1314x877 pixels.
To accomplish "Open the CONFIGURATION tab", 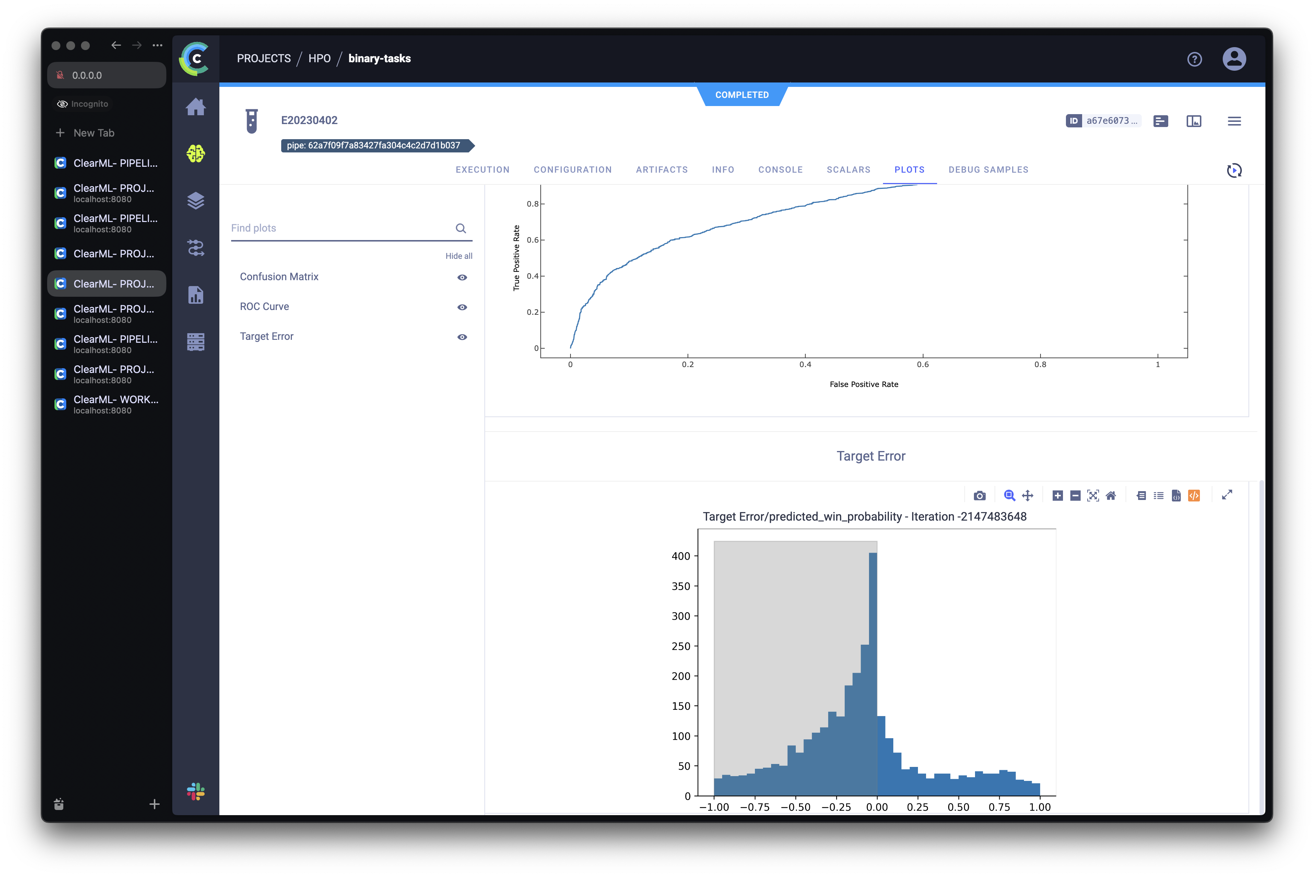I will 573,169.
